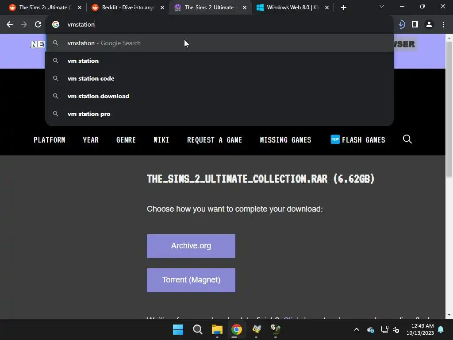Download via the Archive.org button
This screenshot has width=453, height=340.
[x=191, y=246]
